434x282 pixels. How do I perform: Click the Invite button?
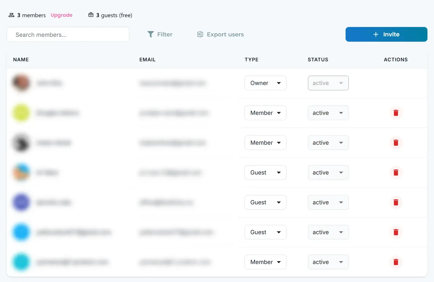386,34
